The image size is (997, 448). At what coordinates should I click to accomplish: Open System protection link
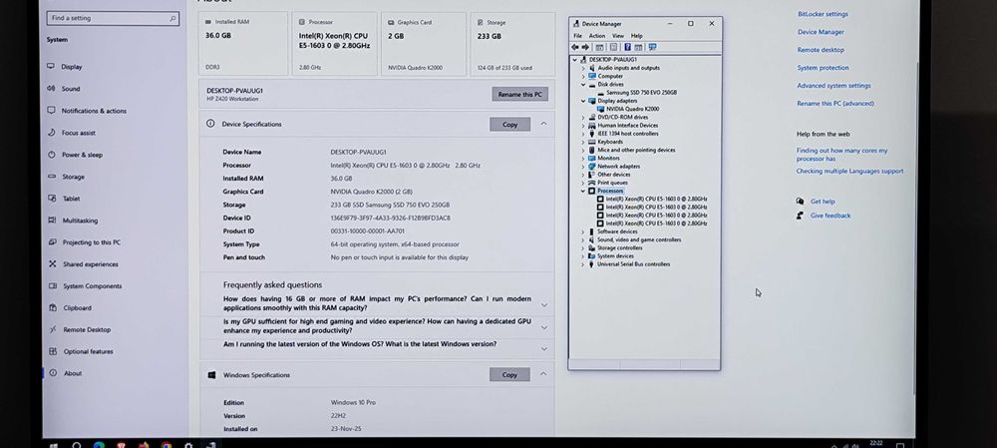823,68
